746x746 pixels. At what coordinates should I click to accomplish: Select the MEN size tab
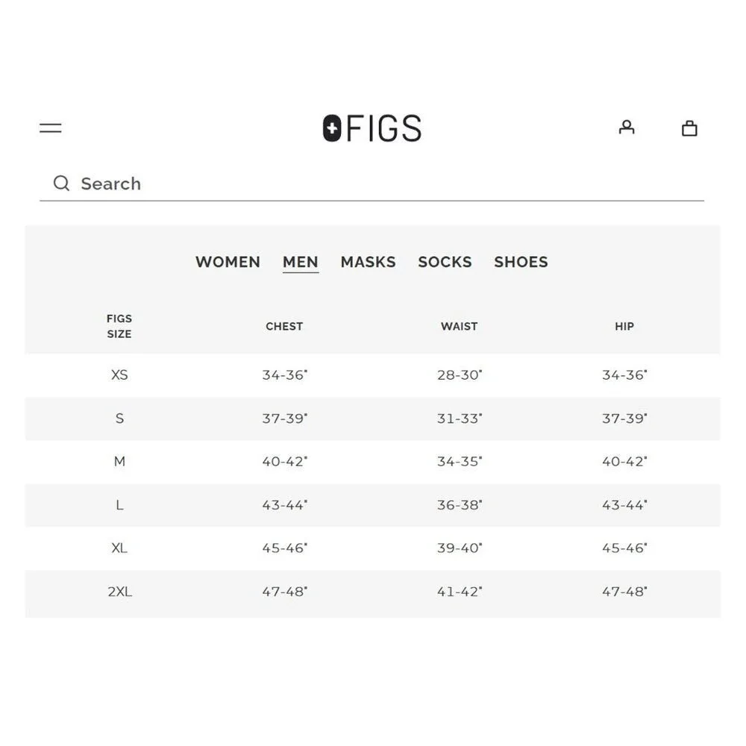[x=300, y=262]
